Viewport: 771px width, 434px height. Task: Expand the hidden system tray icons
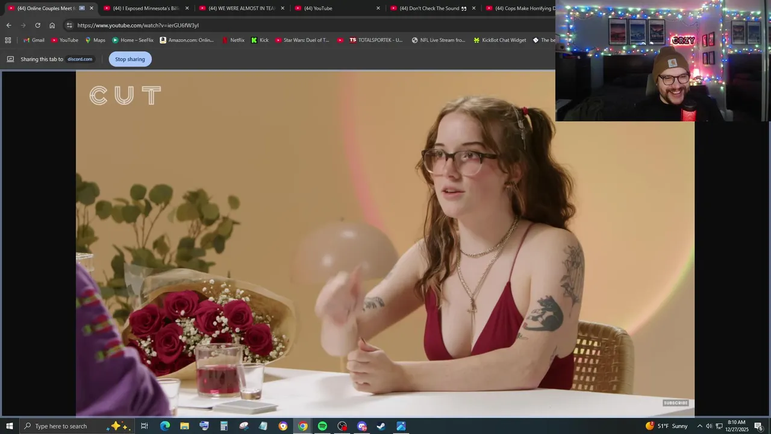tap(699, 426)
